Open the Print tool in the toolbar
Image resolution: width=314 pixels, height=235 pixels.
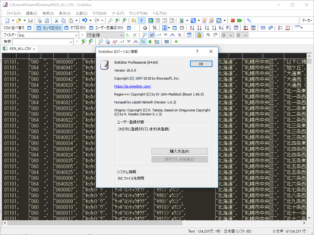[x=39, y=20]
